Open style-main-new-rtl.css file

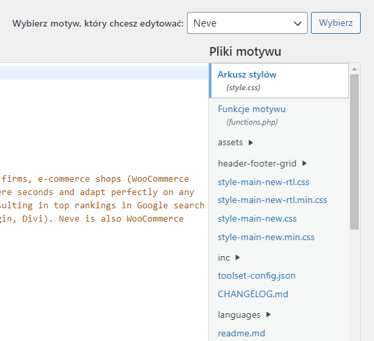pyautogui.click(x=263, y=182)
